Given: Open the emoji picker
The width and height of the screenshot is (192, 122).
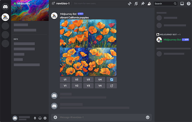Looking at the screenshot, I should [x=147, y=117].
